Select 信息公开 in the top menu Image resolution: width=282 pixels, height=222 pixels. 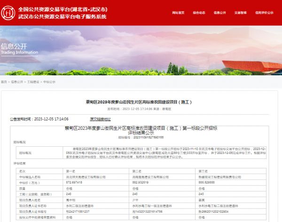[x=220, y=13]
